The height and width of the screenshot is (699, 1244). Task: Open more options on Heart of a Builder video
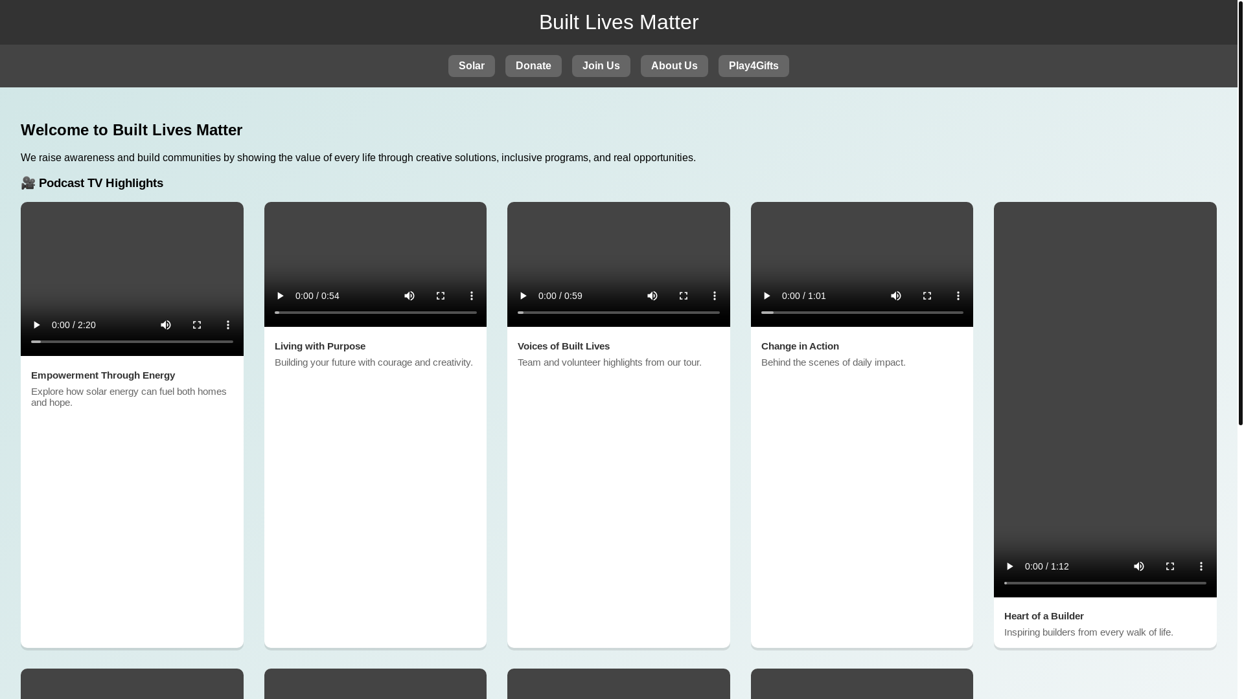coord(1201,566)
